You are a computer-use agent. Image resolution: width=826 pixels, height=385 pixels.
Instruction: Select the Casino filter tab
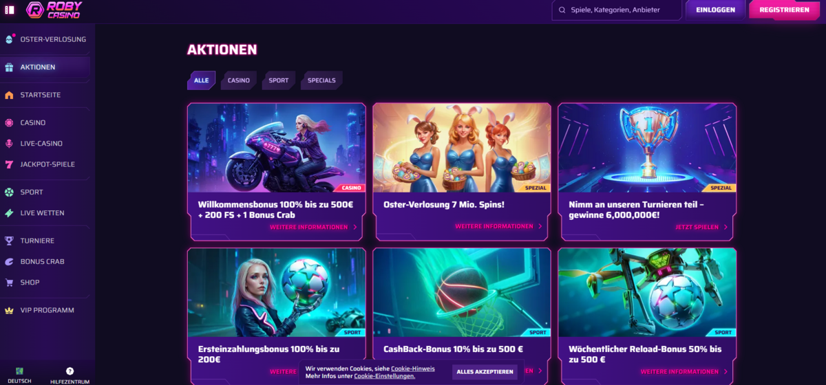pyautogui.click(x=239, y=80)
